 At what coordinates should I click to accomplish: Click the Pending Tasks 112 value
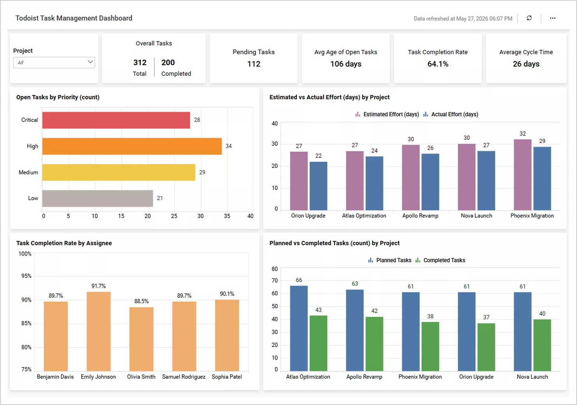click(254, 64)
